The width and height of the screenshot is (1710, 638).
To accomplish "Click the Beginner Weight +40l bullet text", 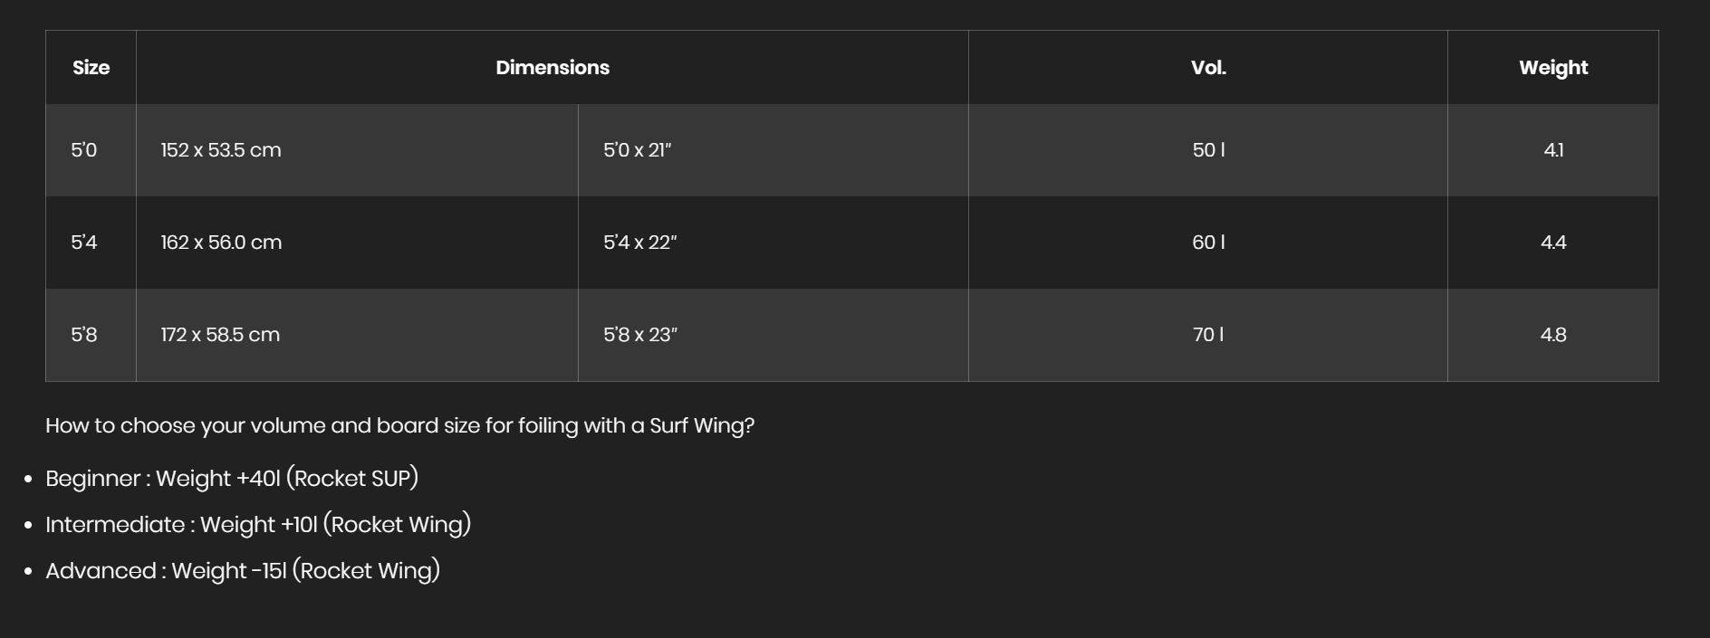I will [x=232, y=479].
